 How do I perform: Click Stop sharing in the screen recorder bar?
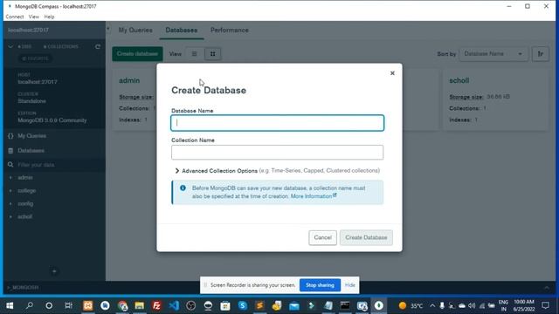(x=320, y=285)
